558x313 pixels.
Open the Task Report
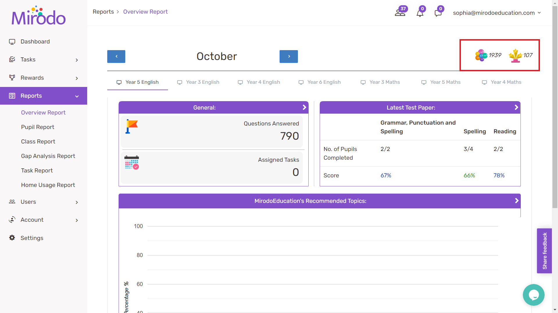[37, 170]
